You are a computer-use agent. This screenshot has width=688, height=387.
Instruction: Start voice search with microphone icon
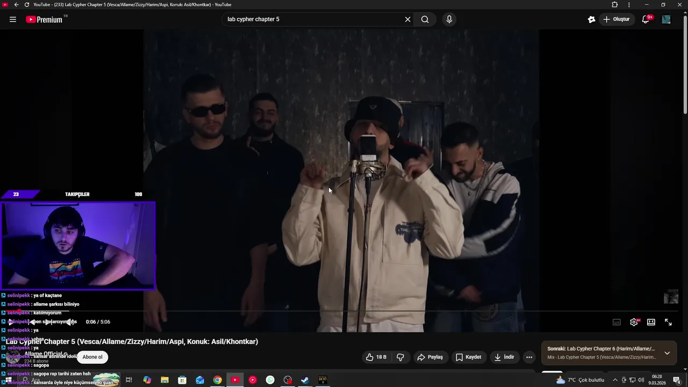pos(449,19)
